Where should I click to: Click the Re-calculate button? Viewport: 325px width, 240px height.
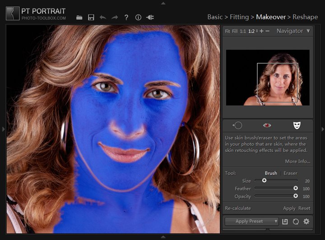[x=238, y=208]
